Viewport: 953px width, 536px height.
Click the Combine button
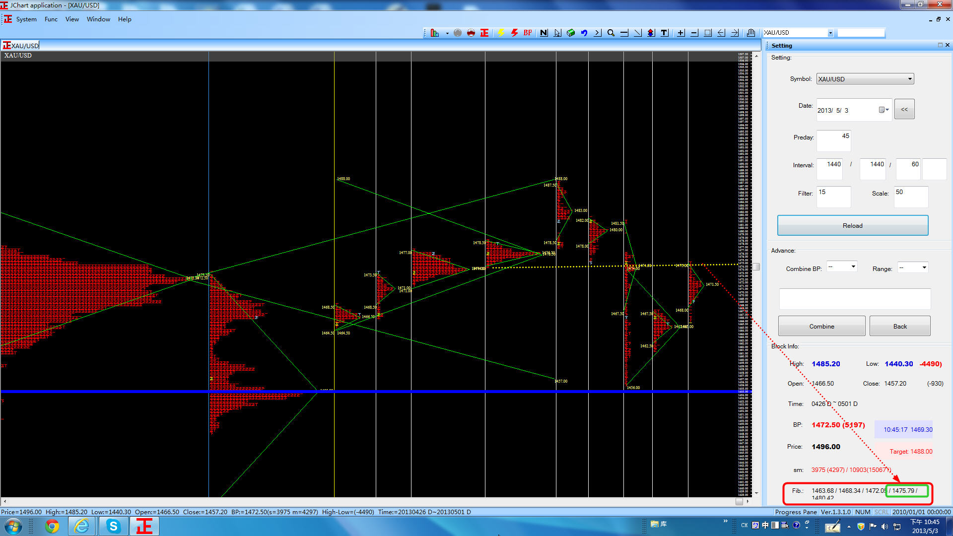coord(822,326)
